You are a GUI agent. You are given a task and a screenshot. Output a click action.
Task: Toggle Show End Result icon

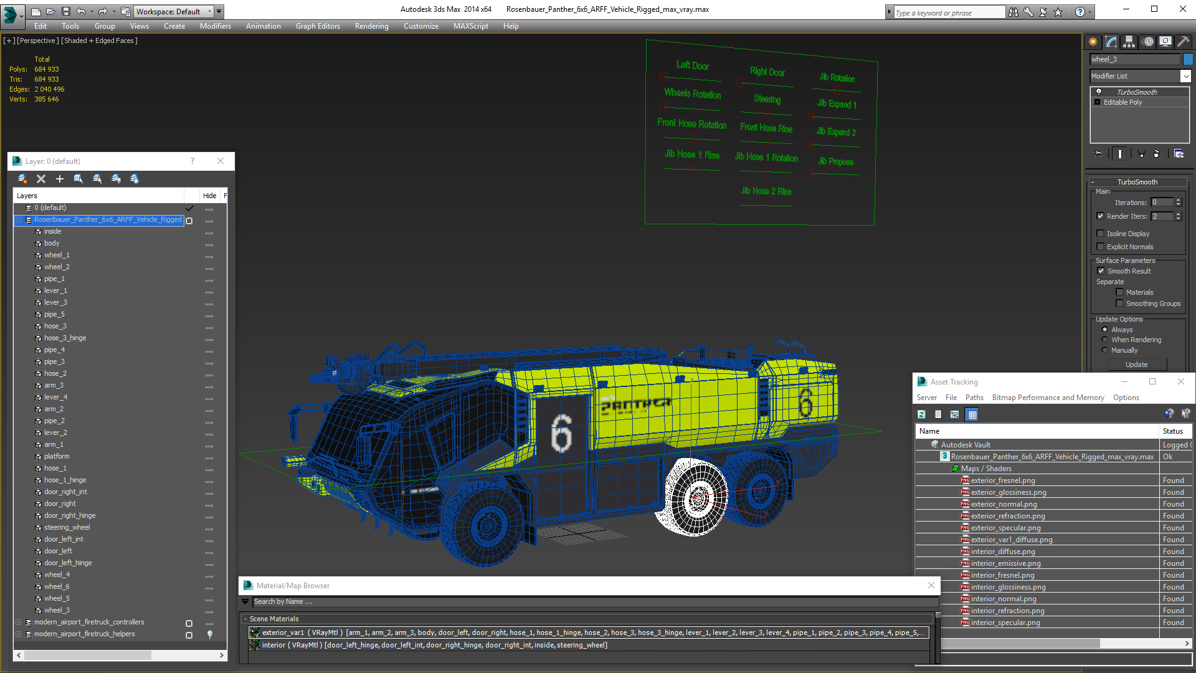coord(1120,153)
